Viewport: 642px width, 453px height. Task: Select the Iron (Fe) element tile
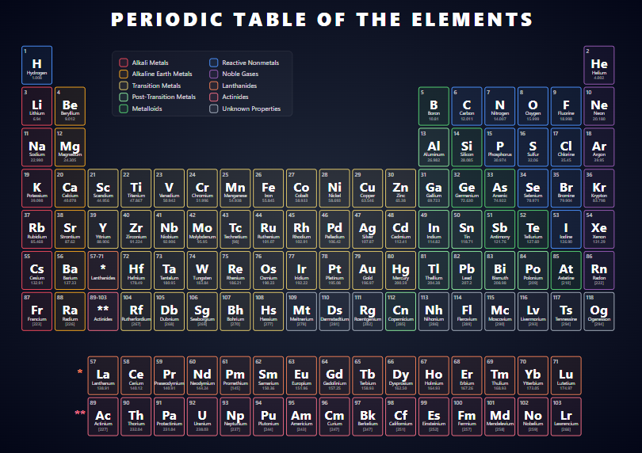point(269,189)
